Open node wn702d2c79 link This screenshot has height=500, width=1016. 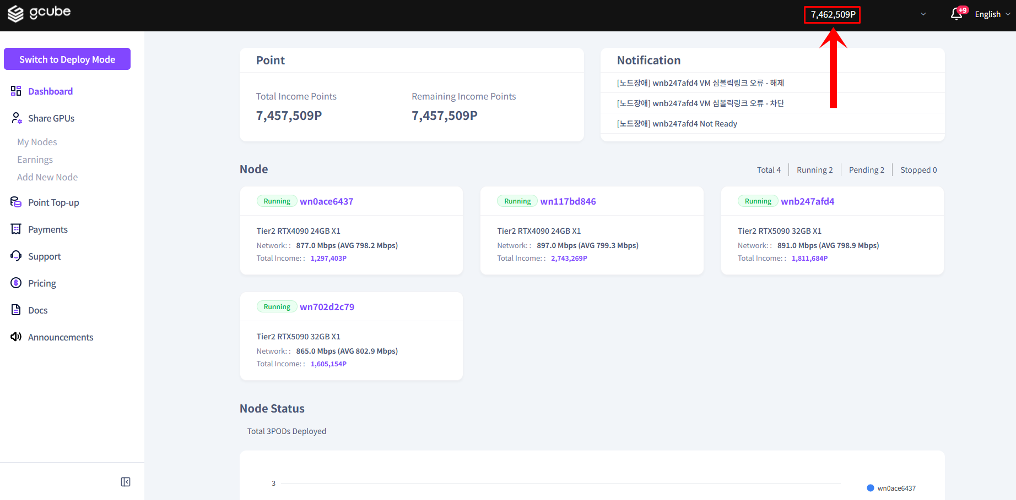(327, 307)
